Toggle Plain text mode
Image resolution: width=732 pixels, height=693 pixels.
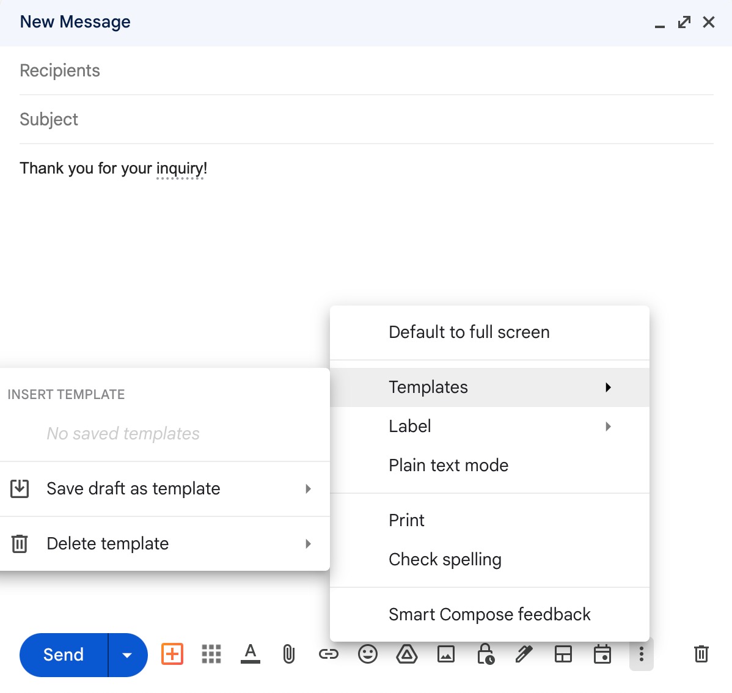pos(448,465)
